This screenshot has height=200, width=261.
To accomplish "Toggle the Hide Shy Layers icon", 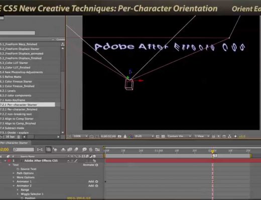I will [63, 149].
